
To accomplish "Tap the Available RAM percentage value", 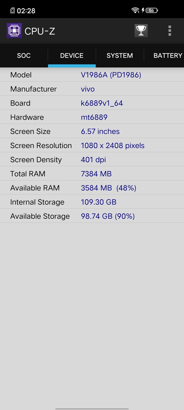I will 126,188.
